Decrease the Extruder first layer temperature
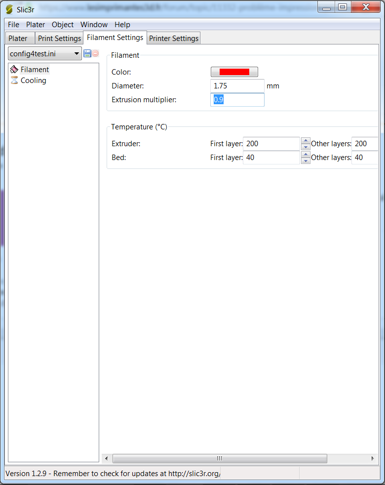The height and width of the screenshot is (485, 385). pyautogui.click(x=306, y=147)
